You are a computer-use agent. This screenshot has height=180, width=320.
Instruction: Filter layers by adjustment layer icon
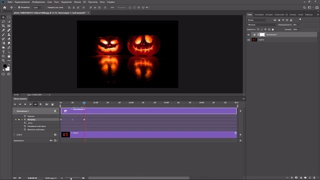[279, 20]
